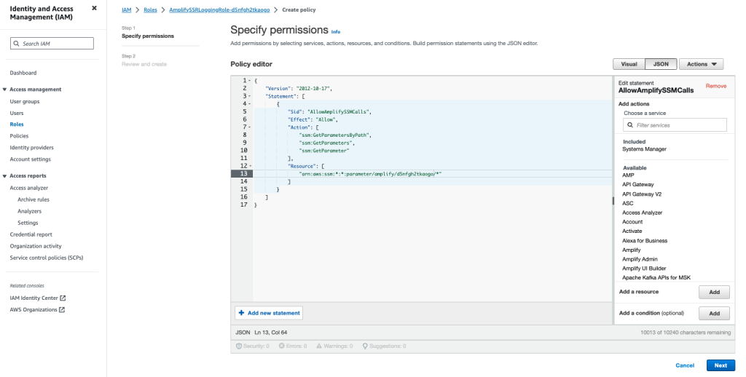Fold the Action array at line 7
746x377 pixels.
[250, 127]
